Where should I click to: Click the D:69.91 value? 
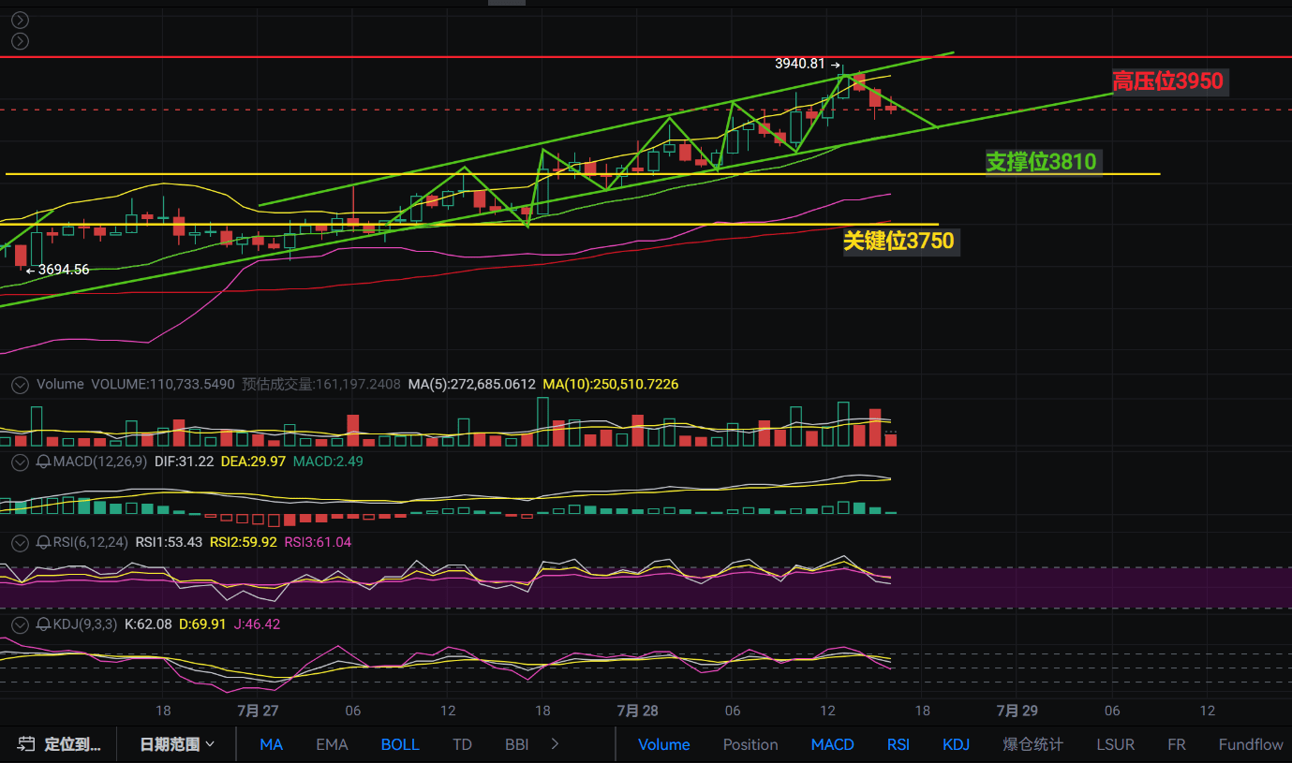coord(202,624)
